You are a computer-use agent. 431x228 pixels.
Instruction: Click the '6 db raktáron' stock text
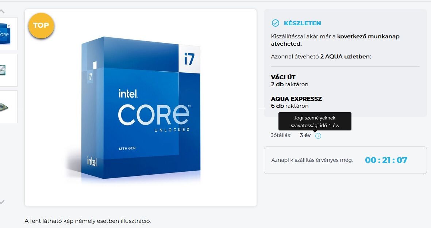[x=289, y=106]
